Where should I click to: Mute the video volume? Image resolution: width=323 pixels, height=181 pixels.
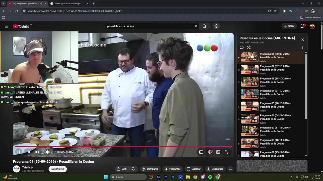click(47, 152)
